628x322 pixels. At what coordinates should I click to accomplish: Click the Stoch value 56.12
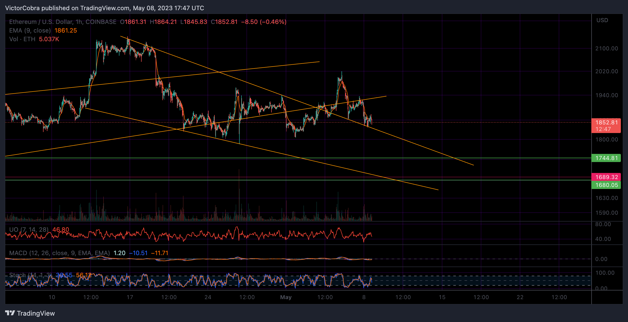point(84,275)
